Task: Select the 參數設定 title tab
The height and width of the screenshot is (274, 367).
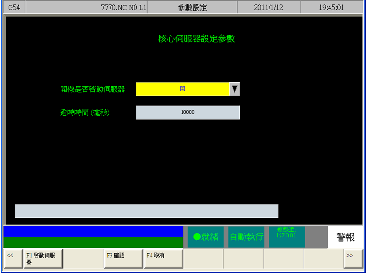Action: click(192, 8)
